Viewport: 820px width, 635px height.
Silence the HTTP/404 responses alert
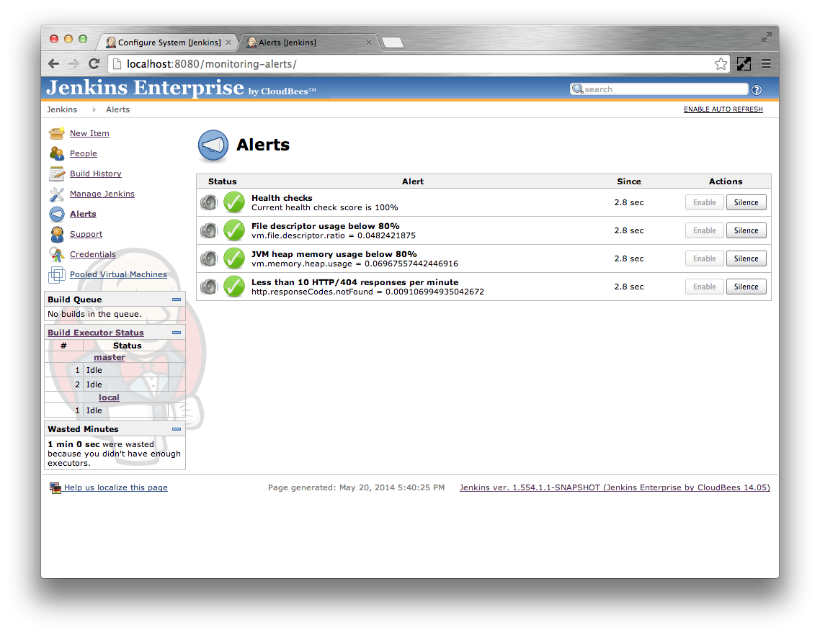pos(746,287)
